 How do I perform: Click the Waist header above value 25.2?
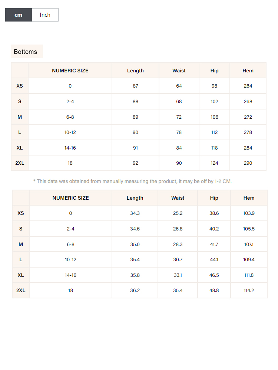click(178, 198)
